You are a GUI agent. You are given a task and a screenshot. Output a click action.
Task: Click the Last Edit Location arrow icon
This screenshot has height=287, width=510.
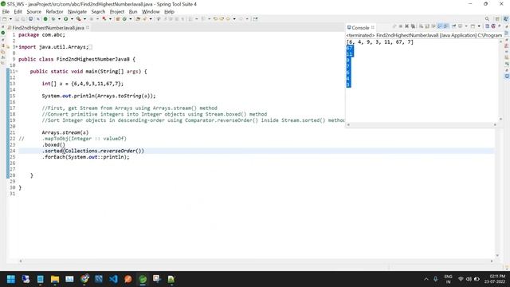(x=215, y=19)
